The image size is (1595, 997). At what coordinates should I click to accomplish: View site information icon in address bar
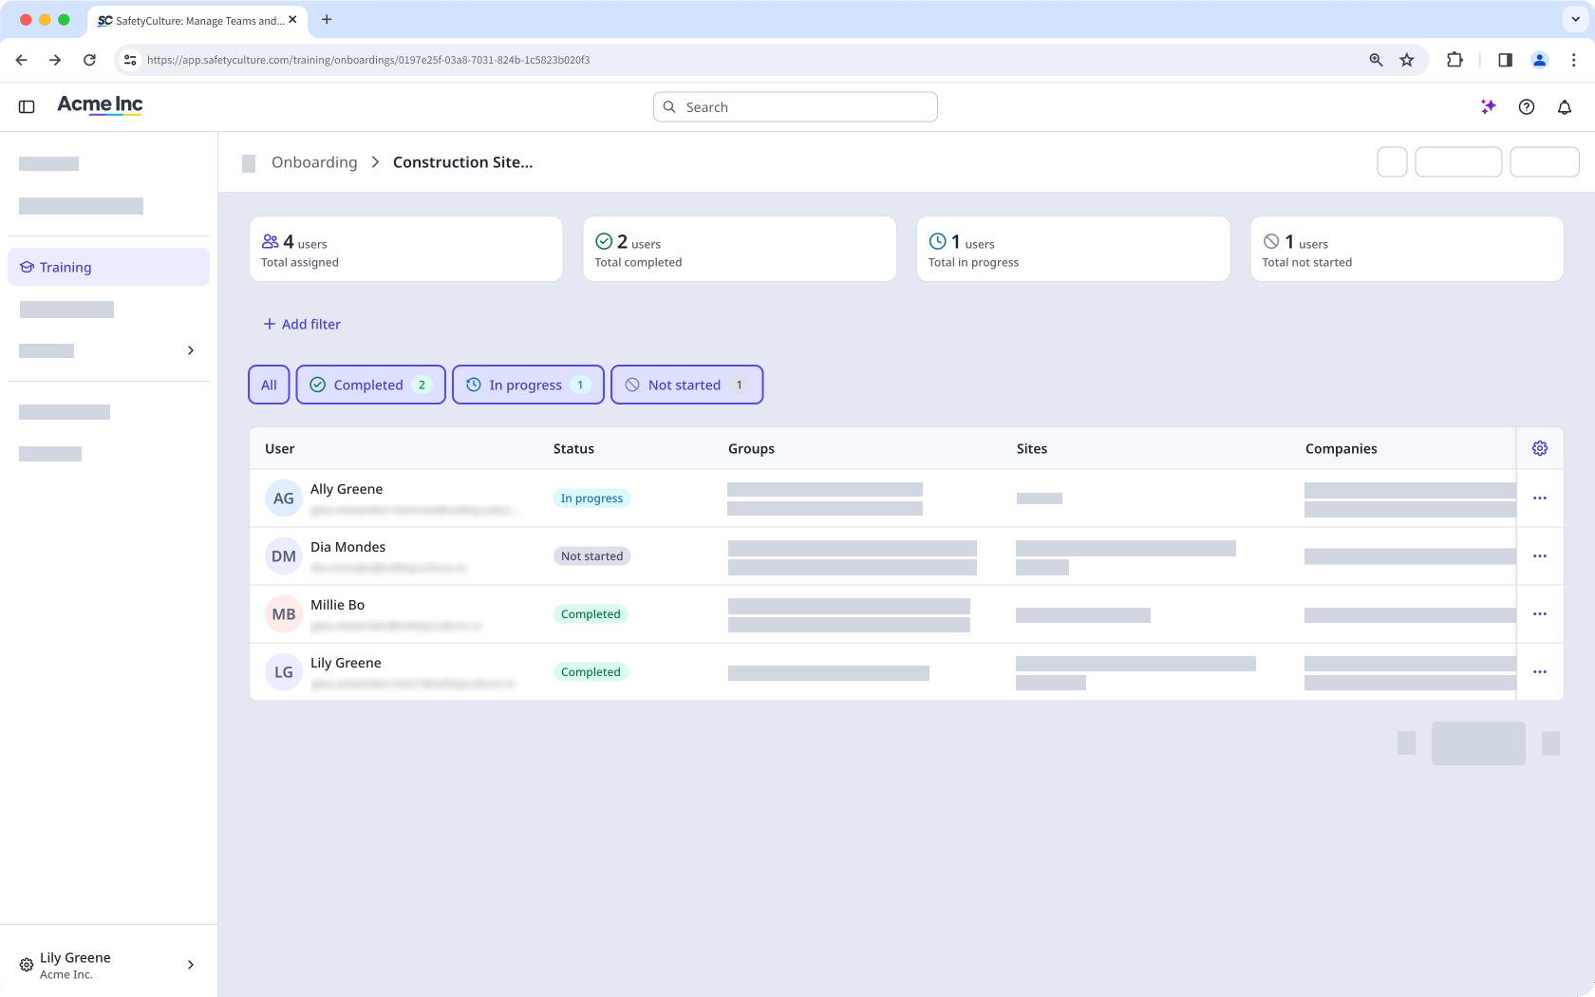click(x=130, y=60)
